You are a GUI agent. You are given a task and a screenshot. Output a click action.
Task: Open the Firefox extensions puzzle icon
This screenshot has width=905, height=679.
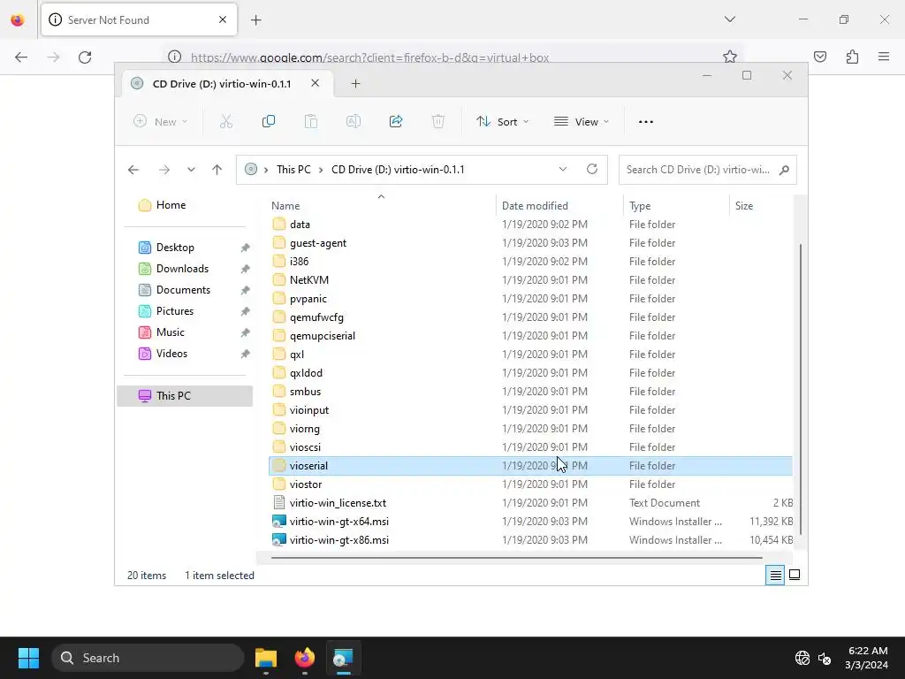click(852, 57)
